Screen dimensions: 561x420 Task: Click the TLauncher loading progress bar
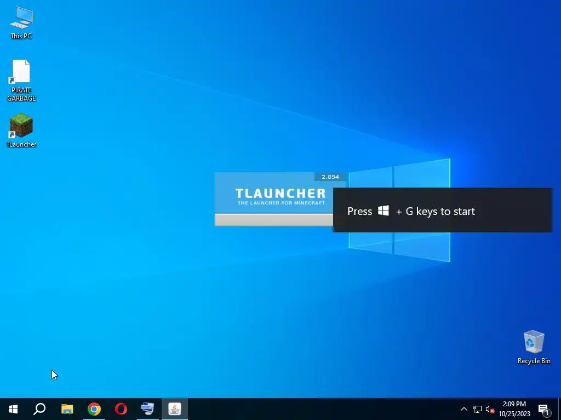pyautogui.click(x=274, y=220)
